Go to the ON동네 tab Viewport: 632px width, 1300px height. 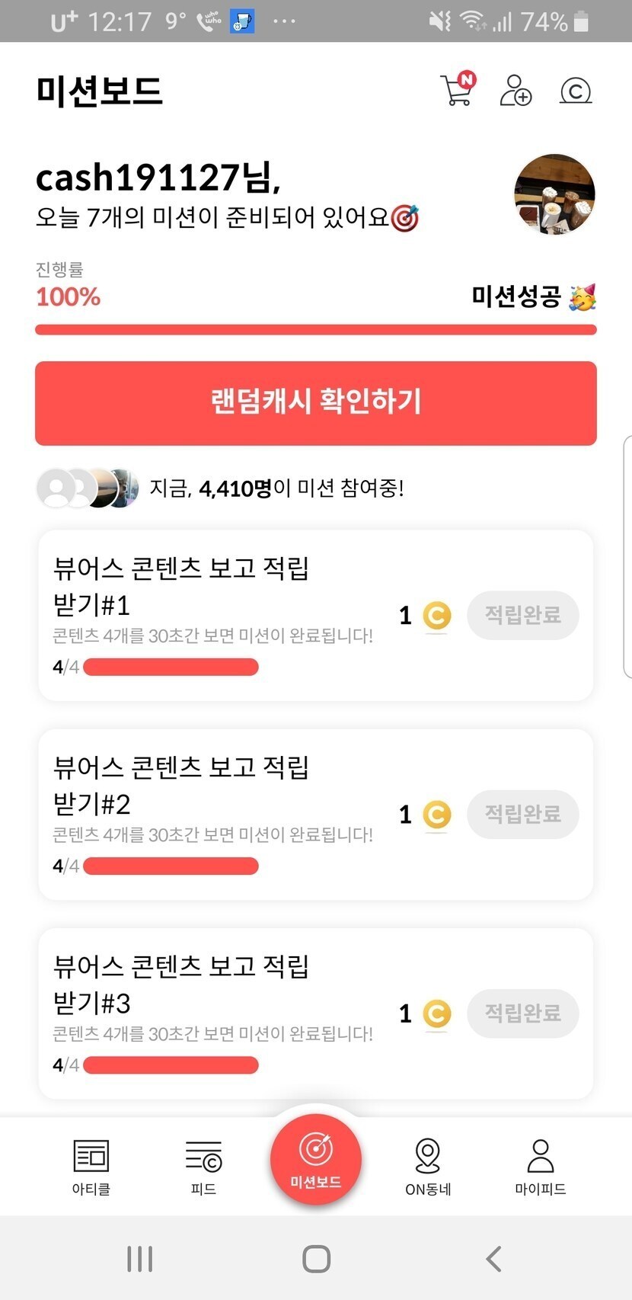(428, 1166)
